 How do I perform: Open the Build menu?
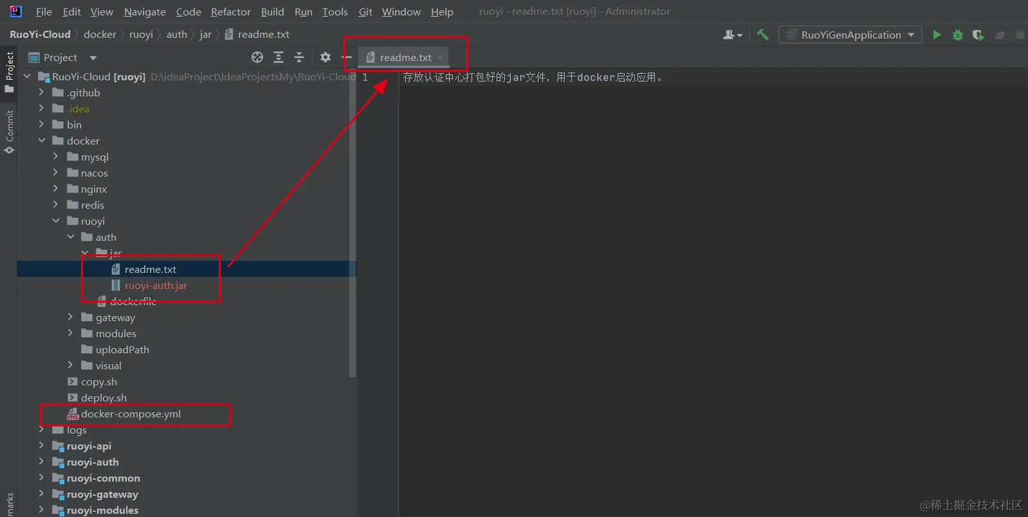point(272,12)
